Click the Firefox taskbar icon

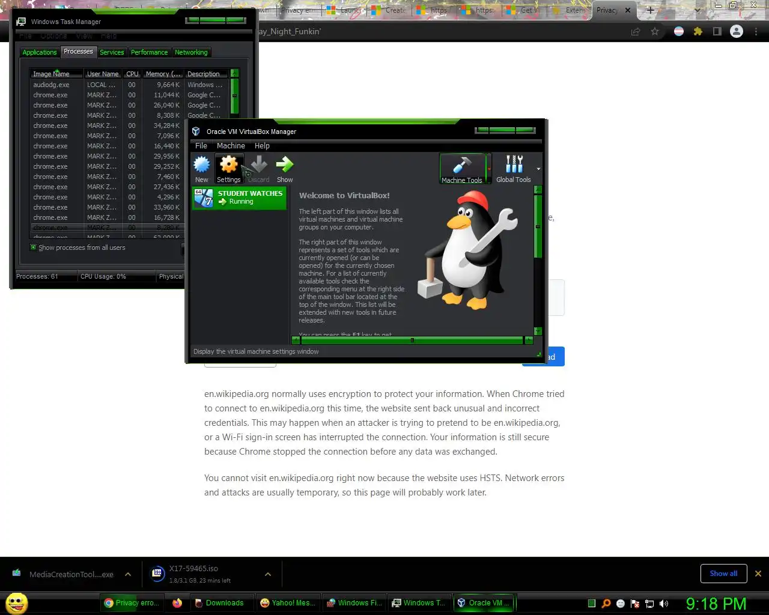(177, 603)
